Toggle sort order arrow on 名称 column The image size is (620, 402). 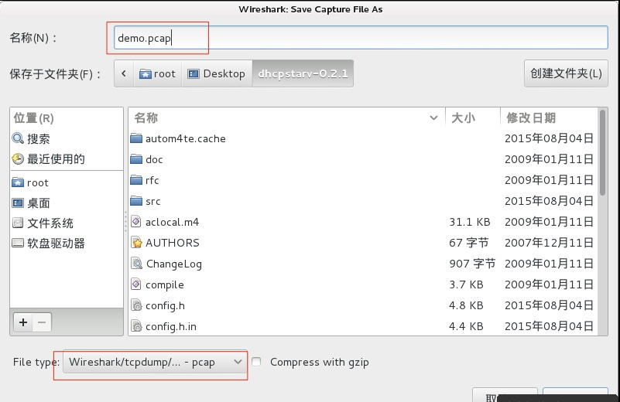(x=433, y=118)
